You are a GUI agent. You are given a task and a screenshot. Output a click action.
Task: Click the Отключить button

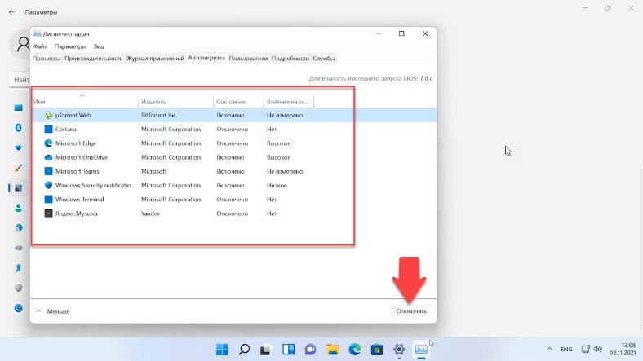coord(411,311)
